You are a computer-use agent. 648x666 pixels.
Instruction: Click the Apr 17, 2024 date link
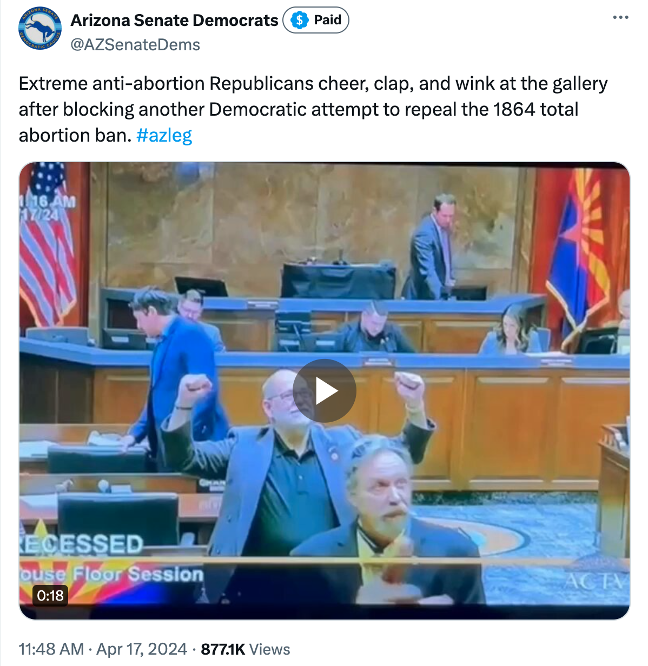coord(142,649)
